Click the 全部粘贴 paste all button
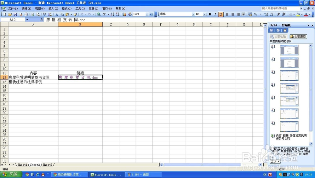 tap(278, 37)
